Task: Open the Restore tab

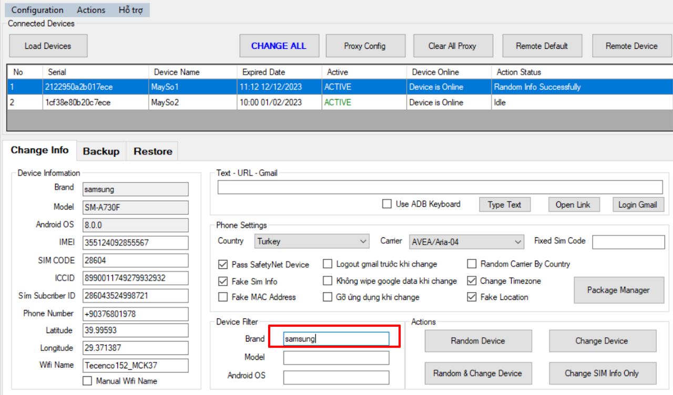Action: tap(152, 151)
